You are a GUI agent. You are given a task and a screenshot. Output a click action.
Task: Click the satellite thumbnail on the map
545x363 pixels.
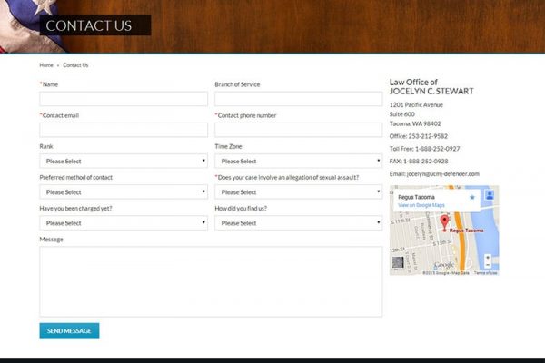pyautogui.click(x=398, y=262)
